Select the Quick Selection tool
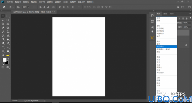 [8, 20]
